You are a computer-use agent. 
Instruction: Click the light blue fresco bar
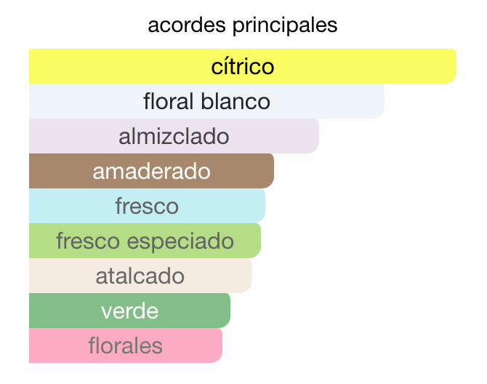tap(148, 206)
